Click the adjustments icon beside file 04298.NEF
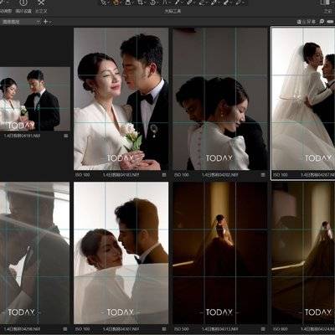Screen dimensions: 335x335 click(x=65, y=329)
